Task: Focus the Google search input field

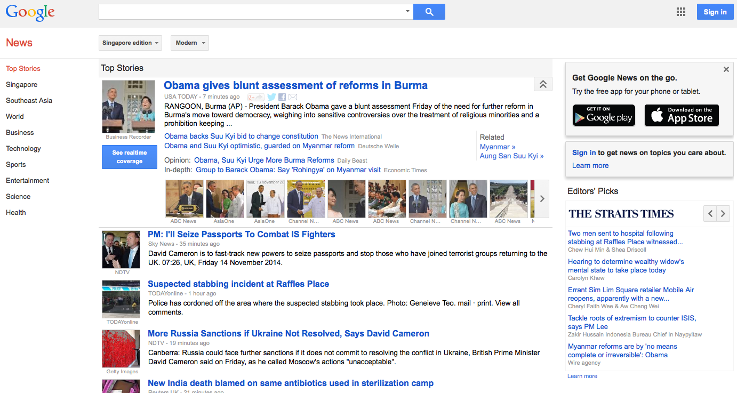Action: tap(251, 12)
